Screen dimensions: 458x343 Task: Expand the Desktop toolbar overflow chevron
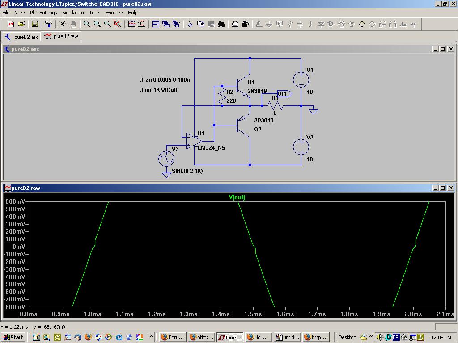371,336
